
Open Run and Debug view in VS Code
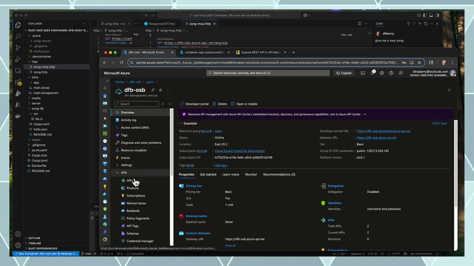pyautogui.click(x=18, y=59)
